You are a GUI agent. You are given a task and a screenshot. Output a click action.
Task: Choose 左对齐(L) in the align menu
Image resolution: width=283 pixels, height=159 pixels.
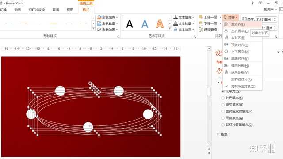(x=242, y=24)
